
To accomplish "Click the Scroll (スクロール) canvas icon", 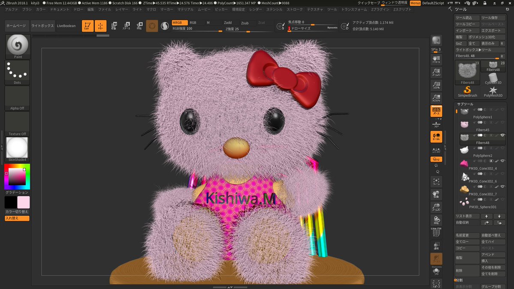I will (x=436, y=59).
